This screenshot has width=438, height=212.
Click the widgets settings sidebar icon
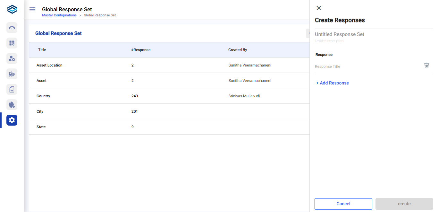tap(12, 43)
